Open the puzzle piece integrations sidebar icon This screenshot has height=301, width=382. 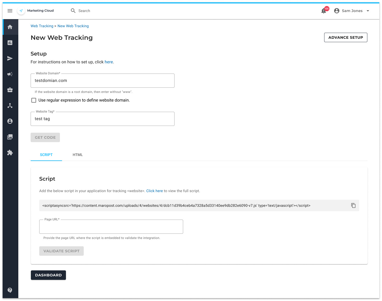(x=10, y=153)
